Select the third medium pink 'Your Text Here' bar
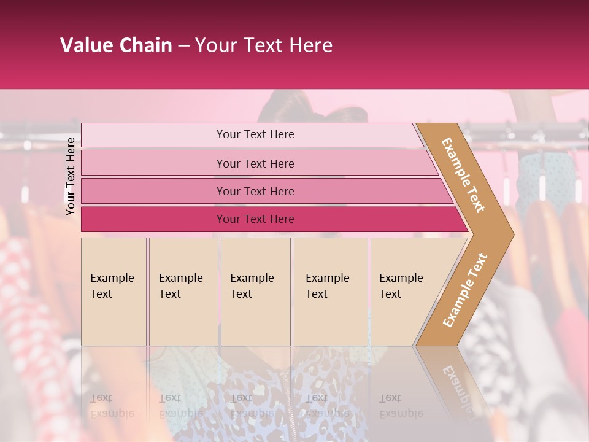The image size is (589, 442). [x=255, y=191]
